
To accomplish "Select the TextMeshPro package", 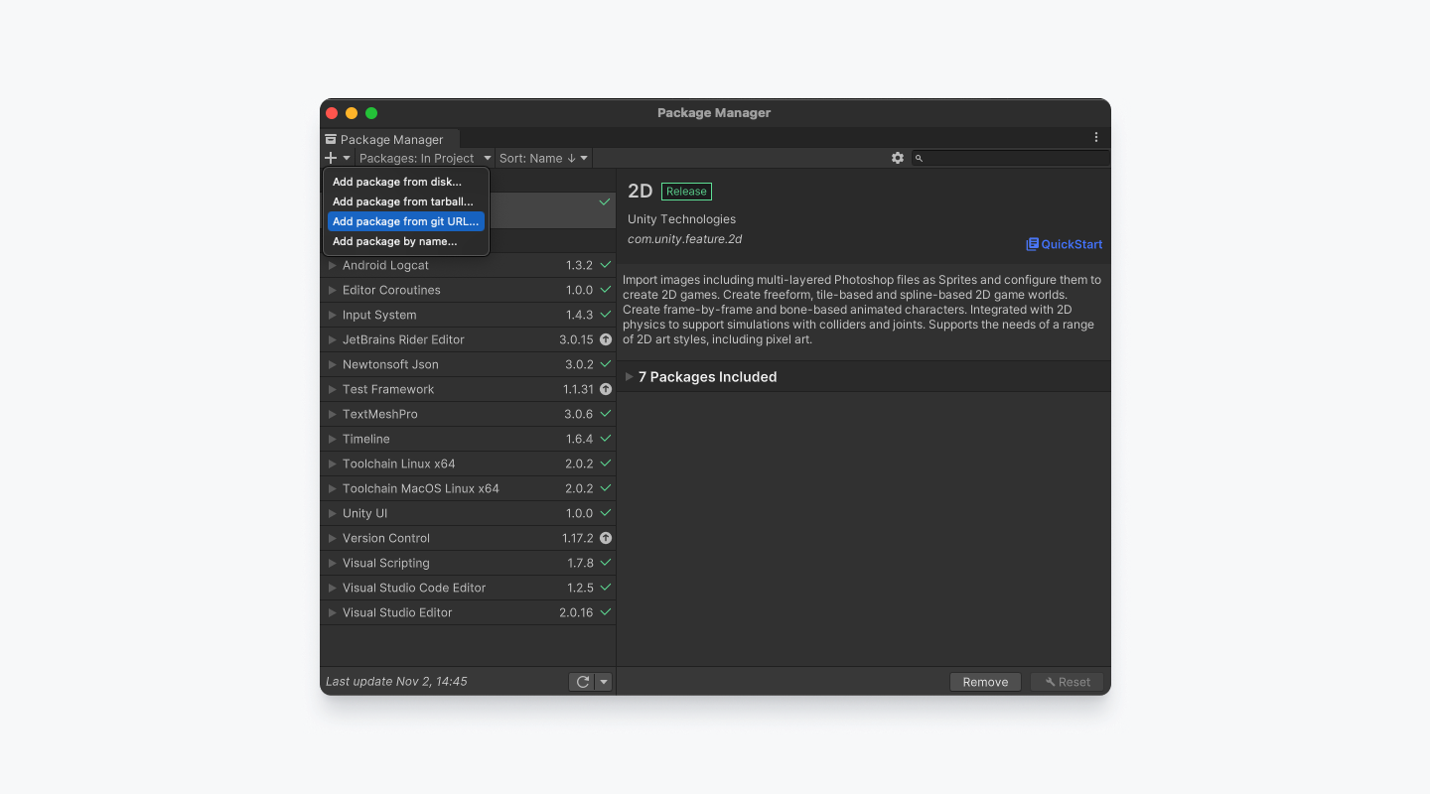I will coord(468,414).
